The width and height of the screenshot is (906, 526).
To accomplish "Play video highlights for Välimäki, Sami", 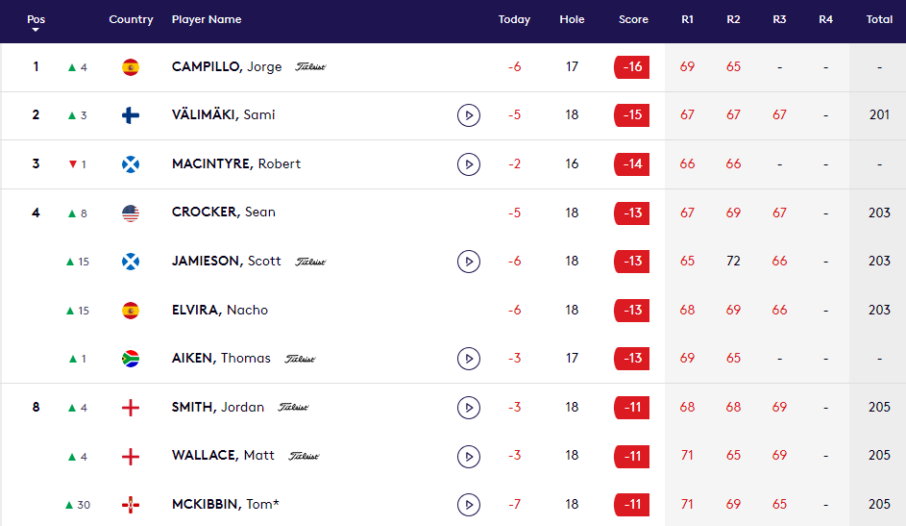I will 468,115.
